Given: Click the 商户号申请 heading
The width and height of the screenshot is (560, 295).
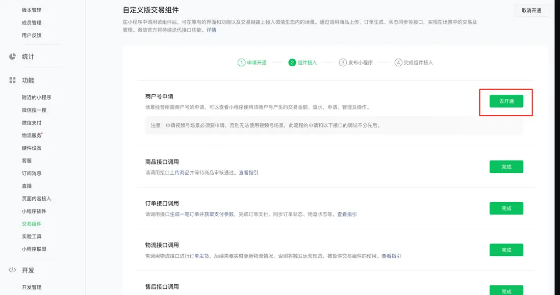Looking at the screenshot, I should pyautogui.click(x=159, y=96).
